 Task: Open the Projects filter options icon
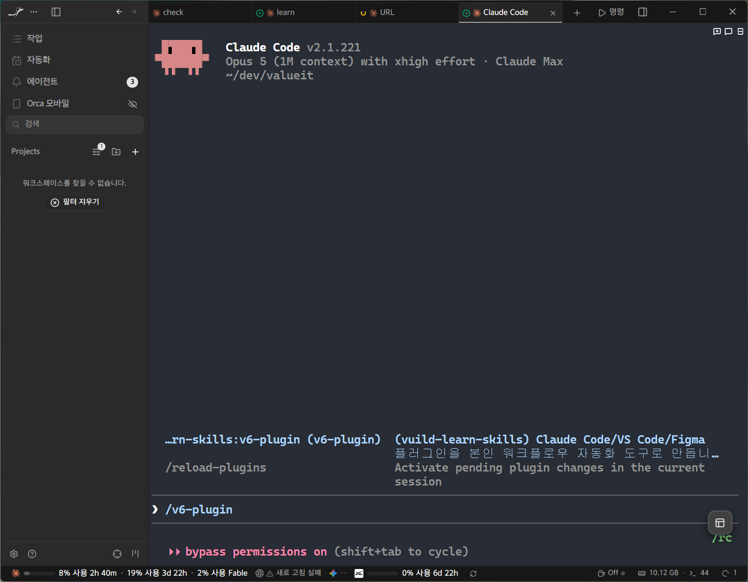pyautogui.click(x=97, y=151)
